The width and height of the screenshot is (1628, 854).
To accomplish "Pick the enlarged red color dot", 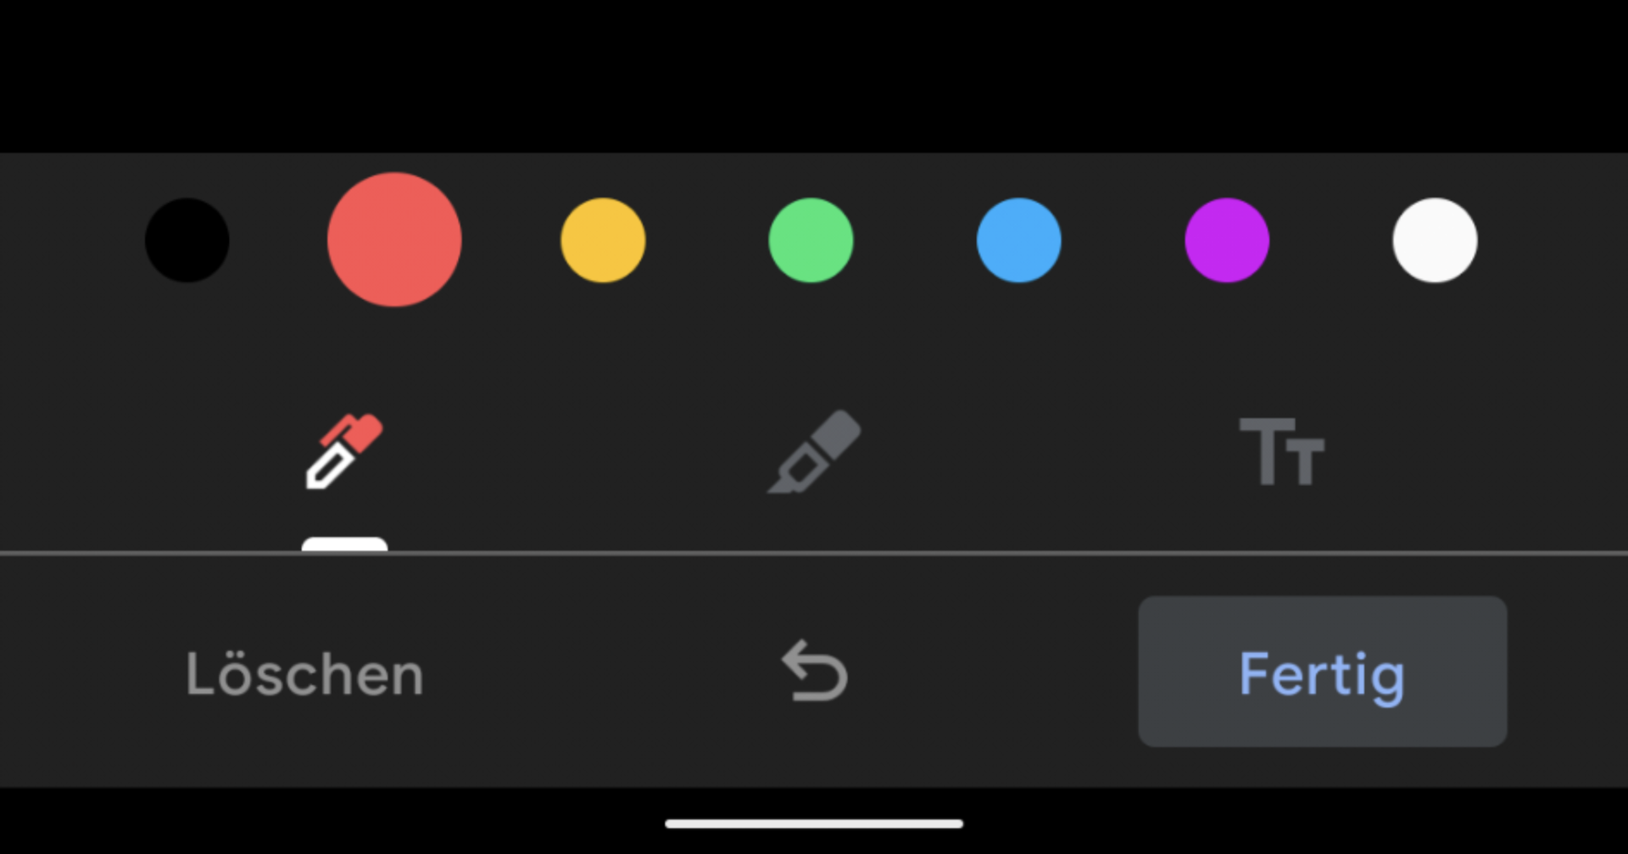I will pyautogui.click(x=394, y=240).
